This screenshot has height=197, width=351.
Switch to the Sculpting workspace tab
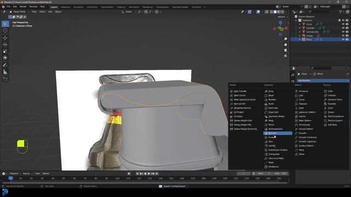[78, 7]
